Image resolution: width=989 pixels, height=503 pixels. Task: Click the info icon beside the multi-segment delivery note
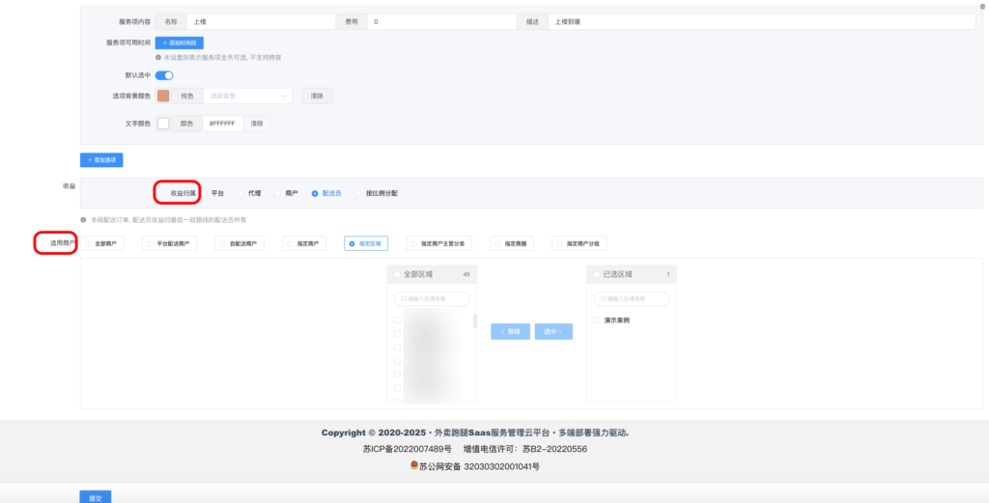pos(84,219)
